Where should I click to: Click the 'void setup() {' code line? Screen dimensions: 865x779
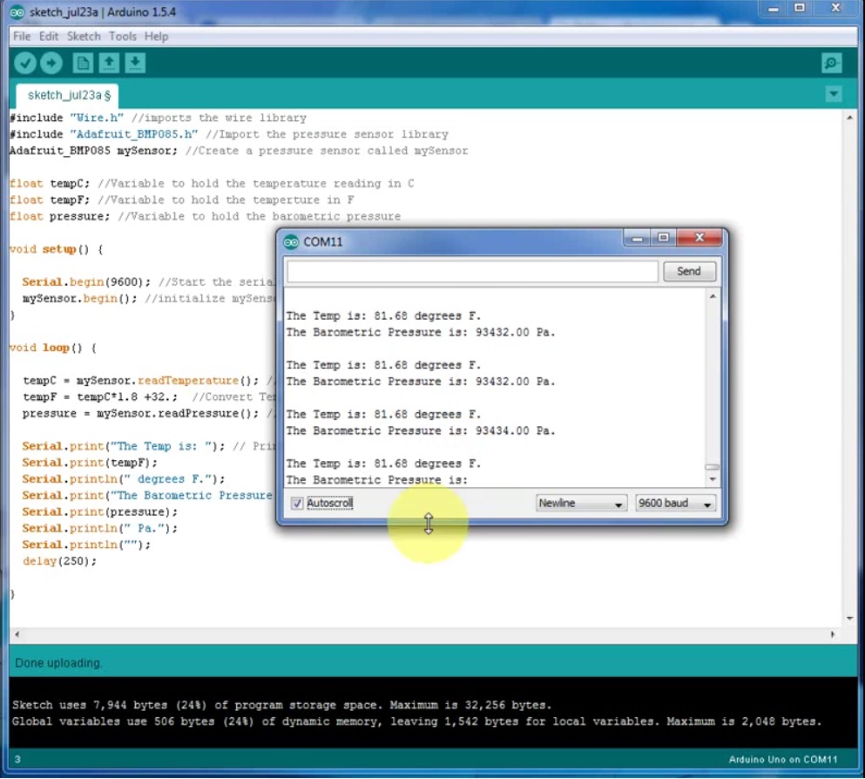(x=57, y=249)
